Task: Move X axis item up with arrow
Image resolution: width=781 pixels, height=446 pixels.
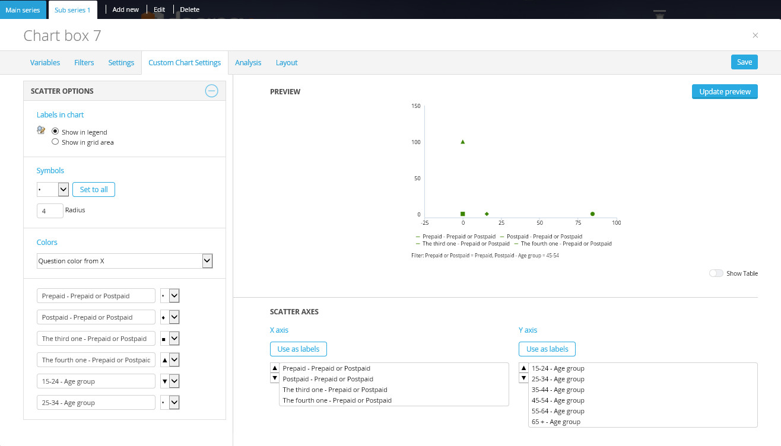Action: (274, 368)
